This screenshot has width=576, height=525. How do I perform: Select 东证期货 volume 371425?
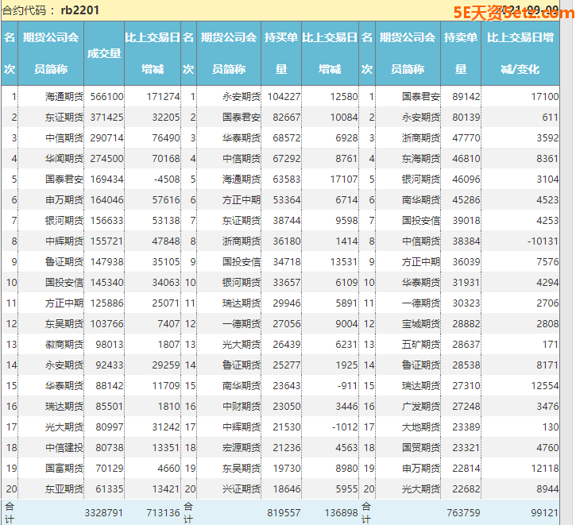[107, 117]
